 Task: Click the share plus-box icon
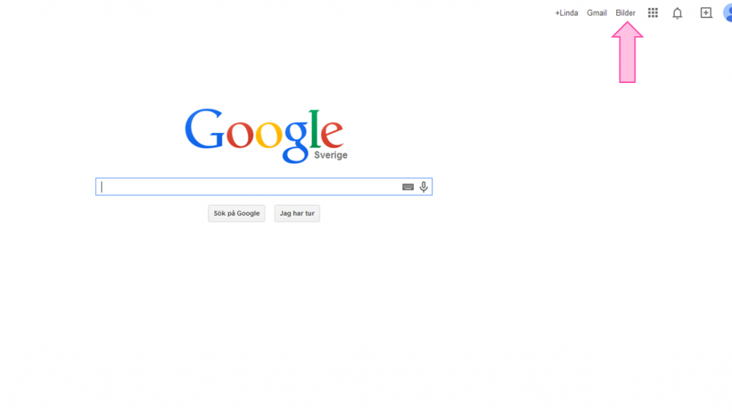(x=706, y=13)
